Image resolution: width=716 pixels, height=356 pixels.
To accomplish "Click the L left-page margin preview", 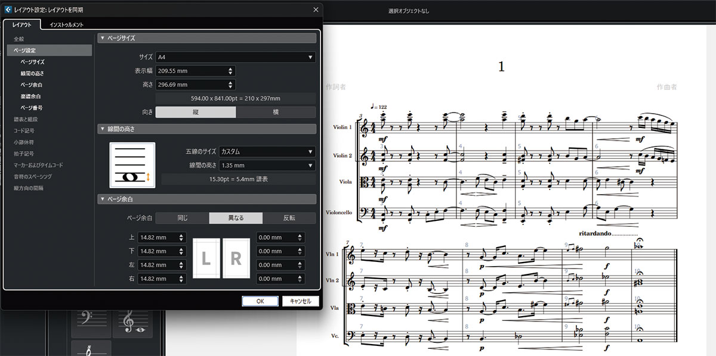I will click(206, 258).
